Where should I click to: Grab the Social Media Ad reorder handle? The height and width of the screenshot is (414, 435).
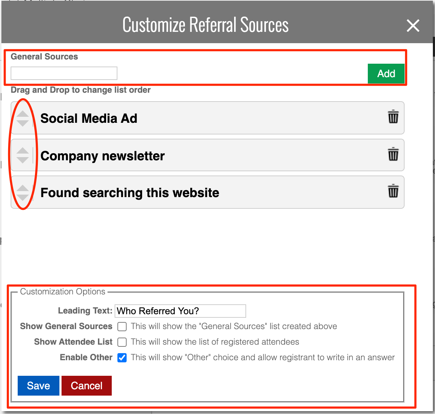(x=23, y=118)
